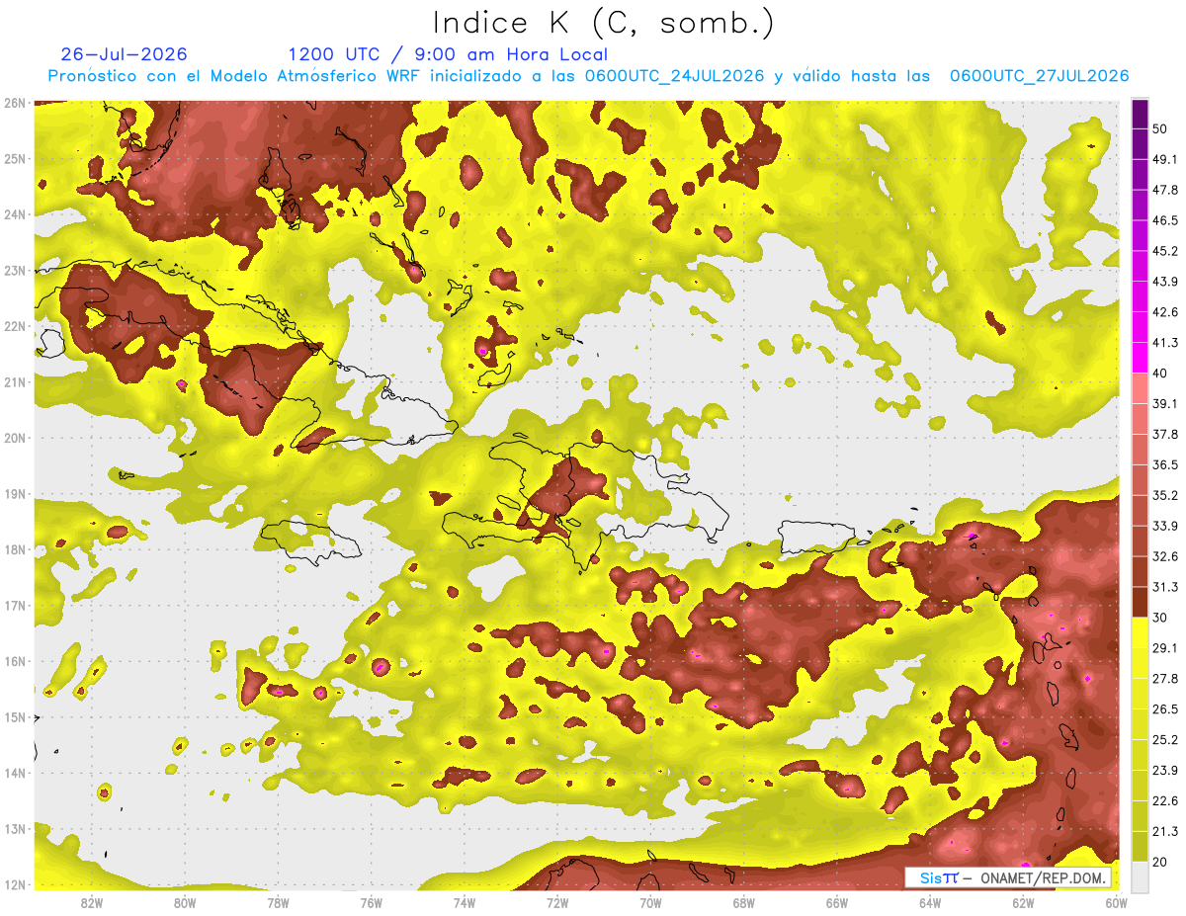Screen dimensions: 1186x916
Task: Pick the 74W longitude axis label
Action: click(465, 902)
